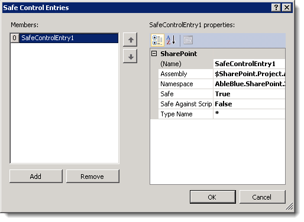
Task: Confirm the dialog with OK
Action: click(213, 197)
